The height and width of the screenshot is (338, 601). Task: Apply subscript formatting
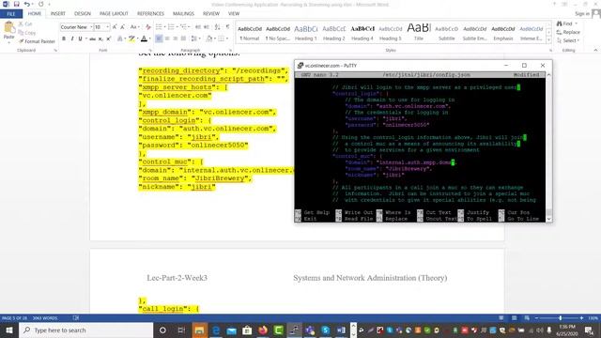(100, 38)
